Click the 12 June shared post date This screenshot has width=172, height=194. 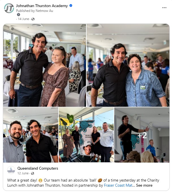[23, 173]
